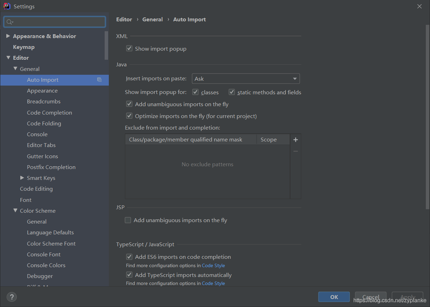Enable Add unambiguous imports for JSP
Viewport: 430px width, 307px height.
pyautogui.click(x=128, y=220)
